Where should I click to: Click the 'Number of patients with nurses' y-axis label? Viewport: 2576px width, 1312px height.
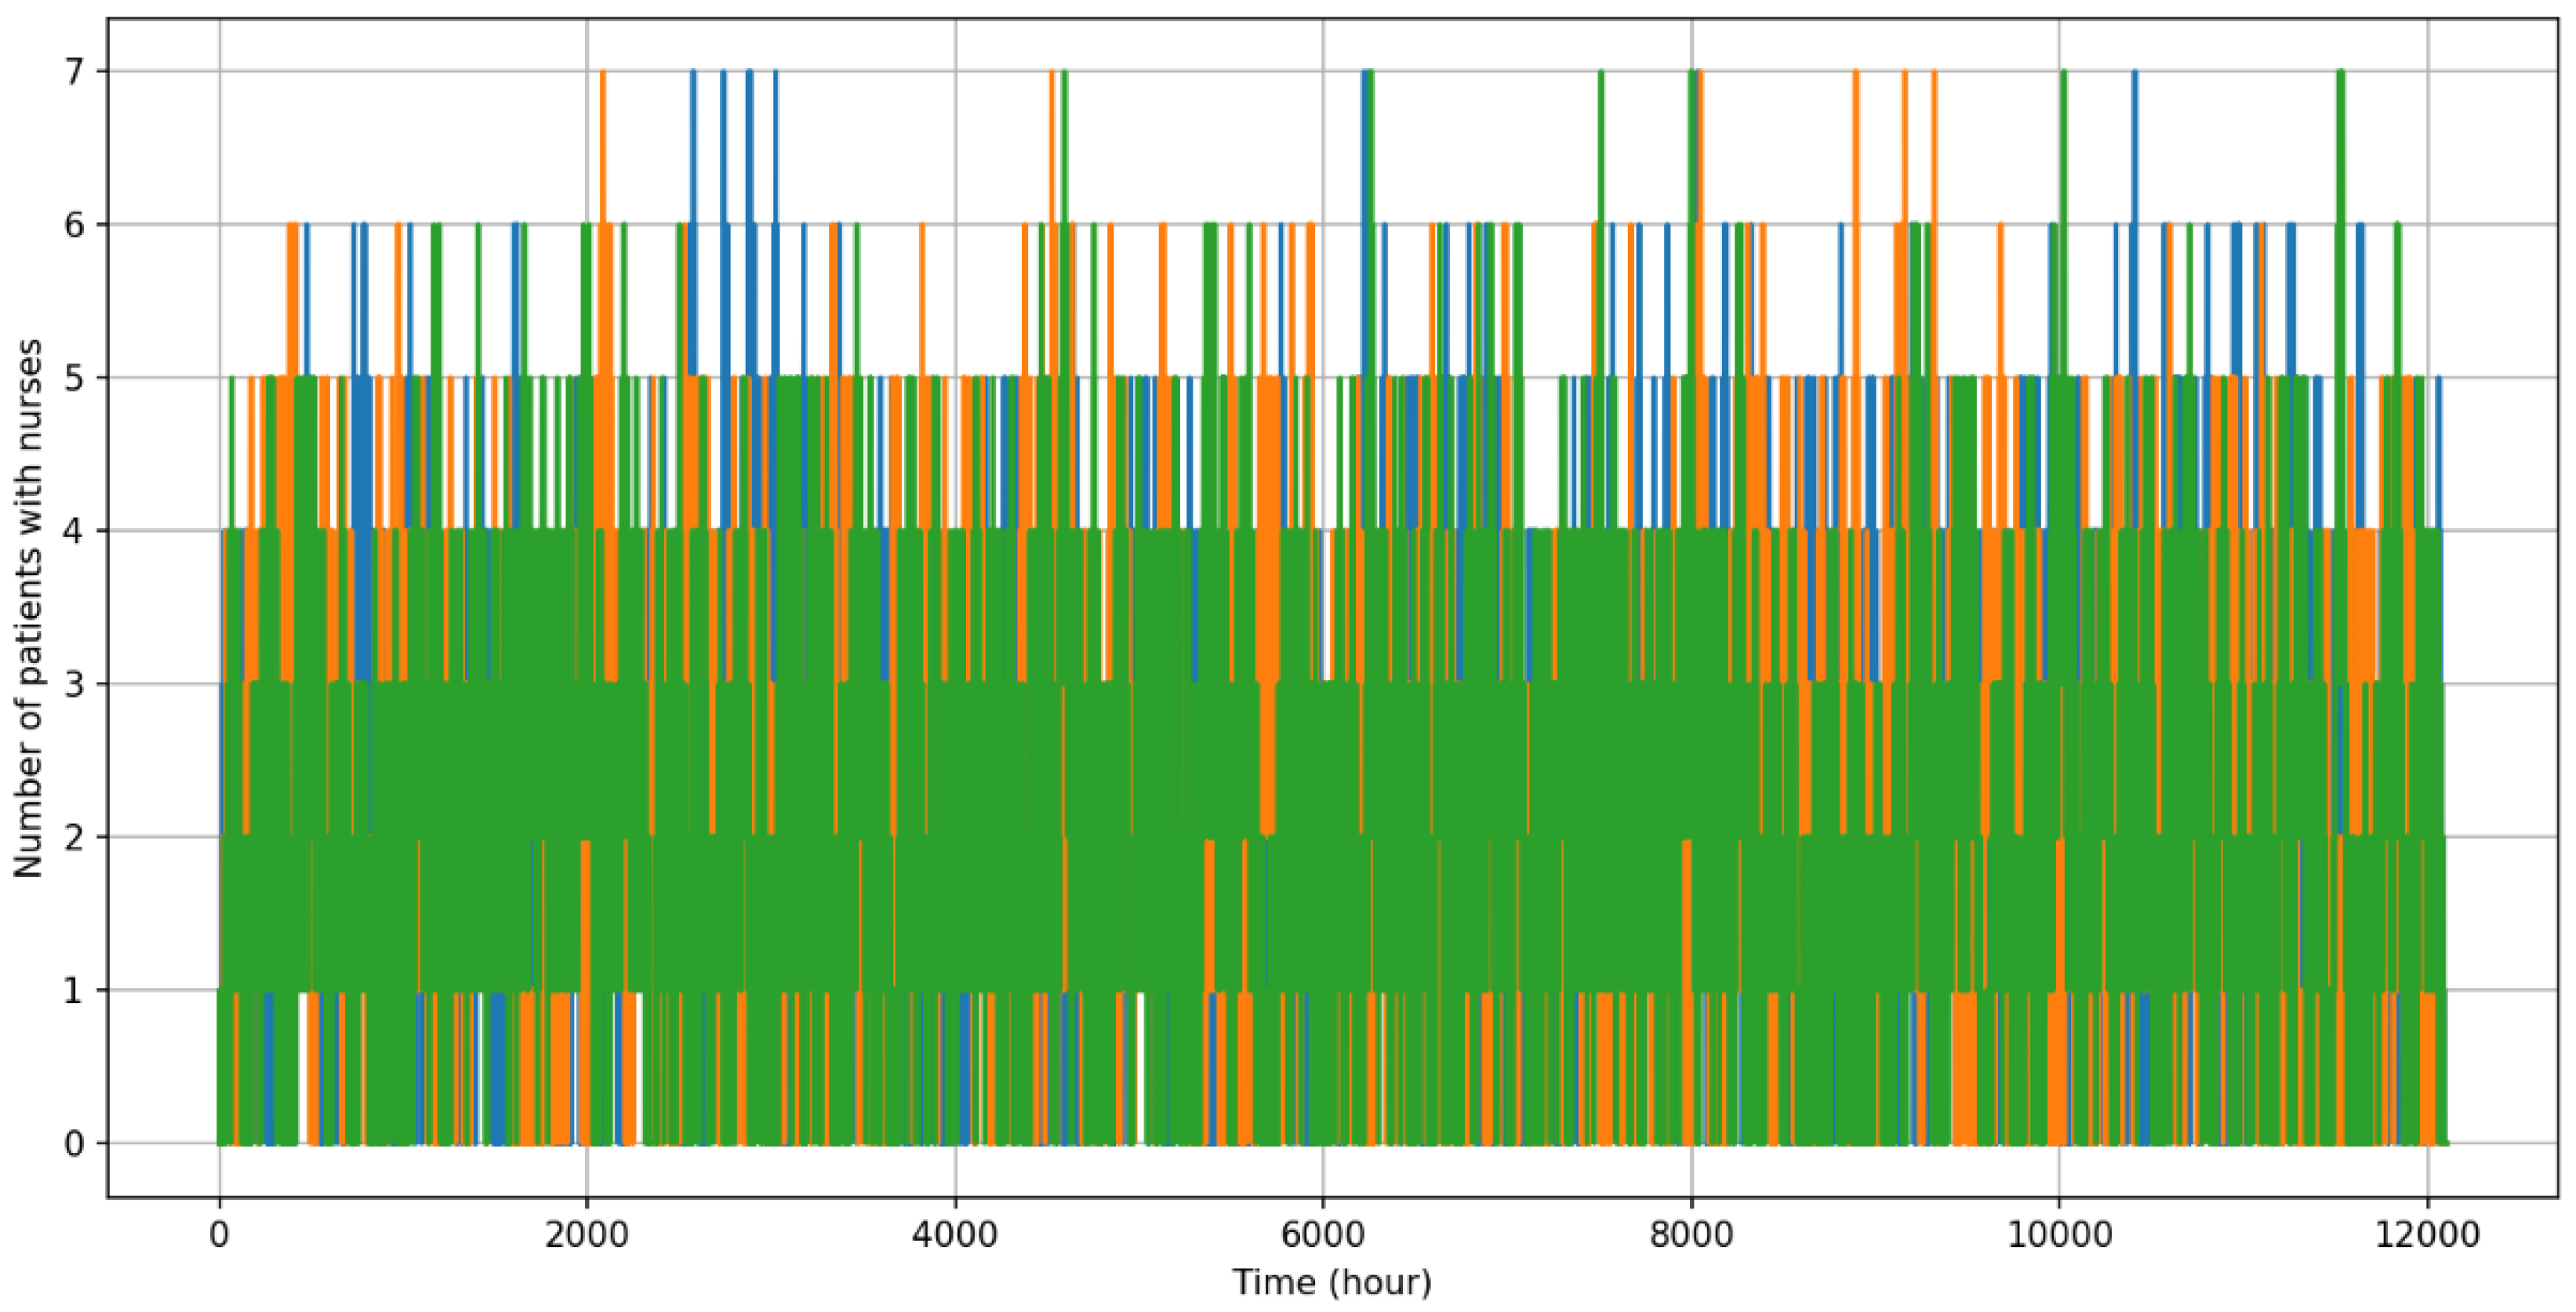[x=28, y=608]
